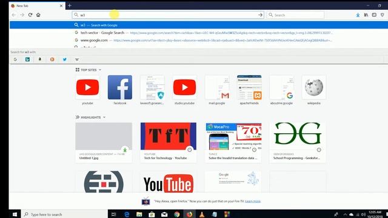Launch Microsoft Edge from the taskbar

tap(127, 214)
